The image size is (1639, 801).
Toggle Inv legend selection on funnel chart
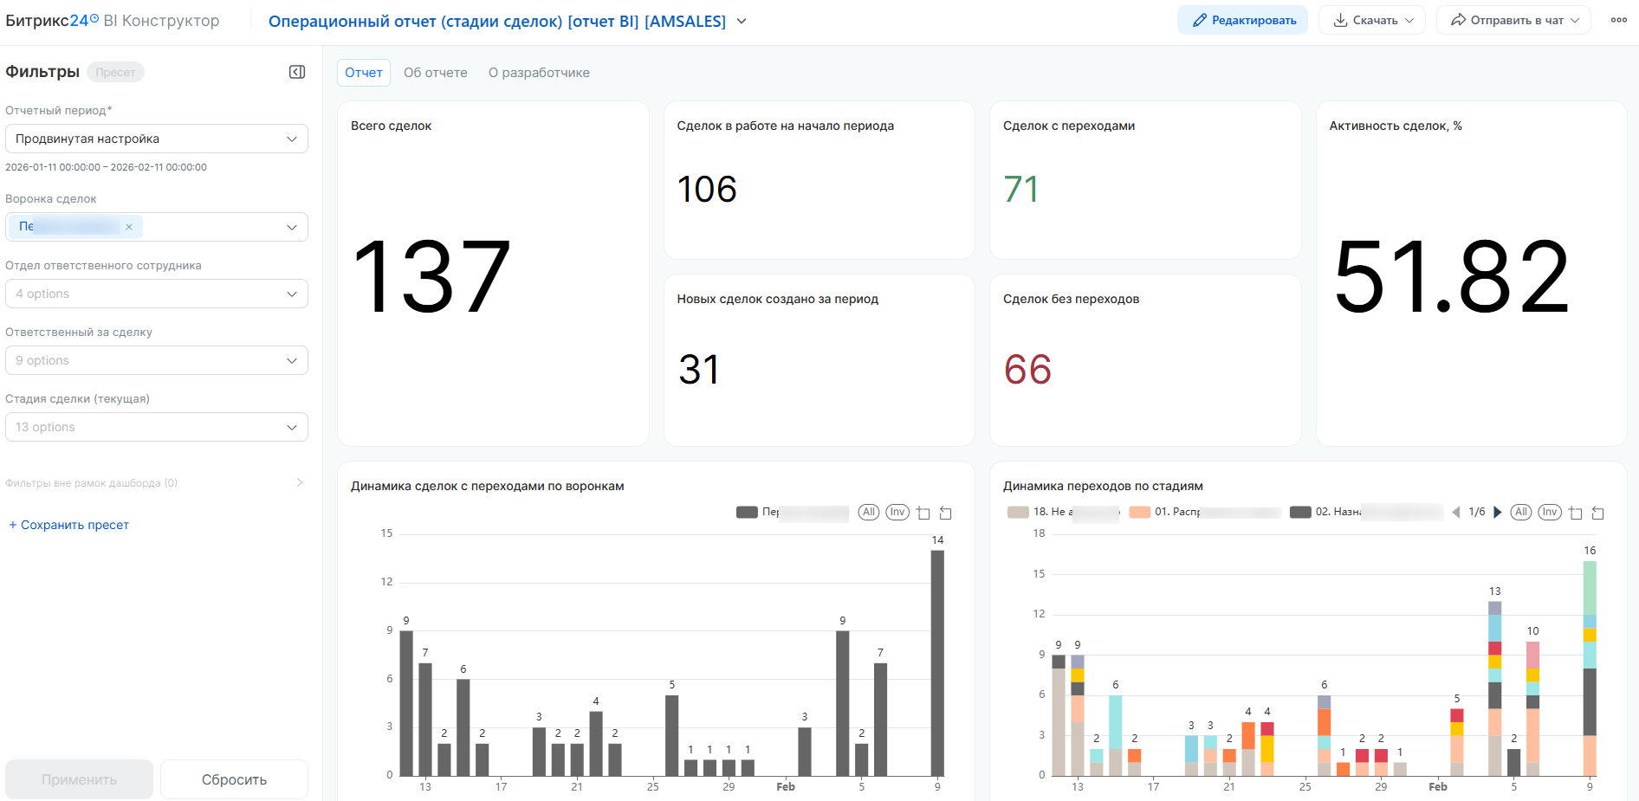[897, 512]
